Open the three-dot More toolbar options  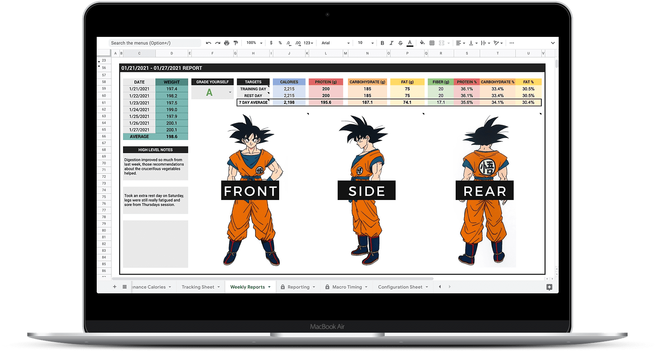511,43
